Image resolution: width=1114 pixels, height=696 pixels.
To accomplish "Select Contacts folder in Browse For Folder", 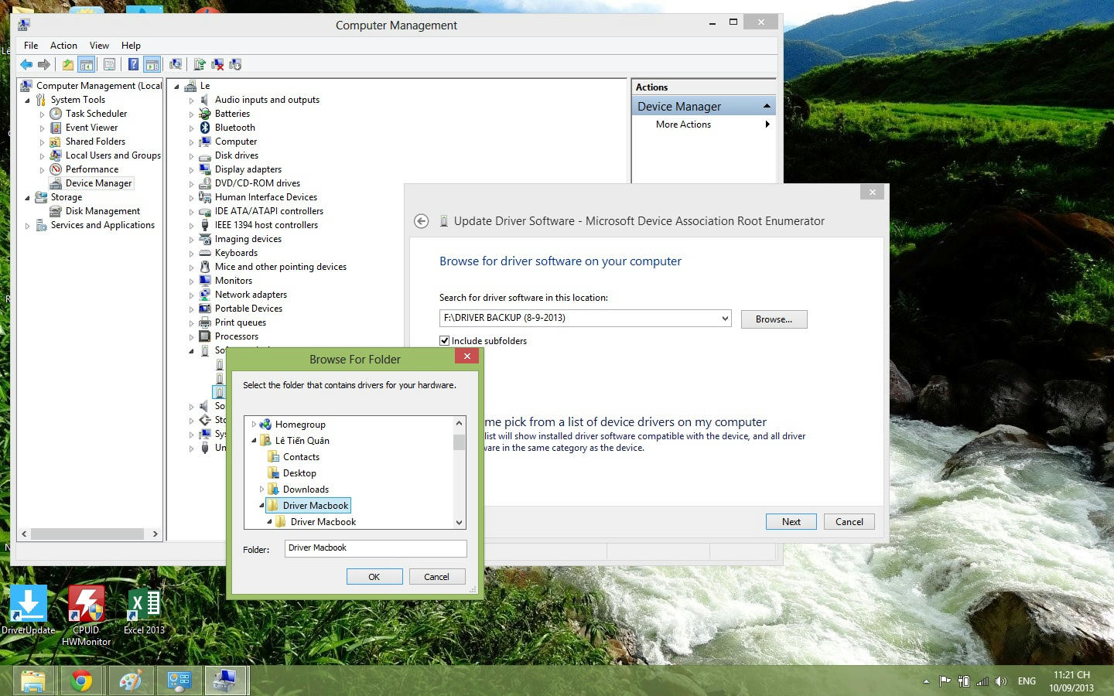I will click(301, 457).
